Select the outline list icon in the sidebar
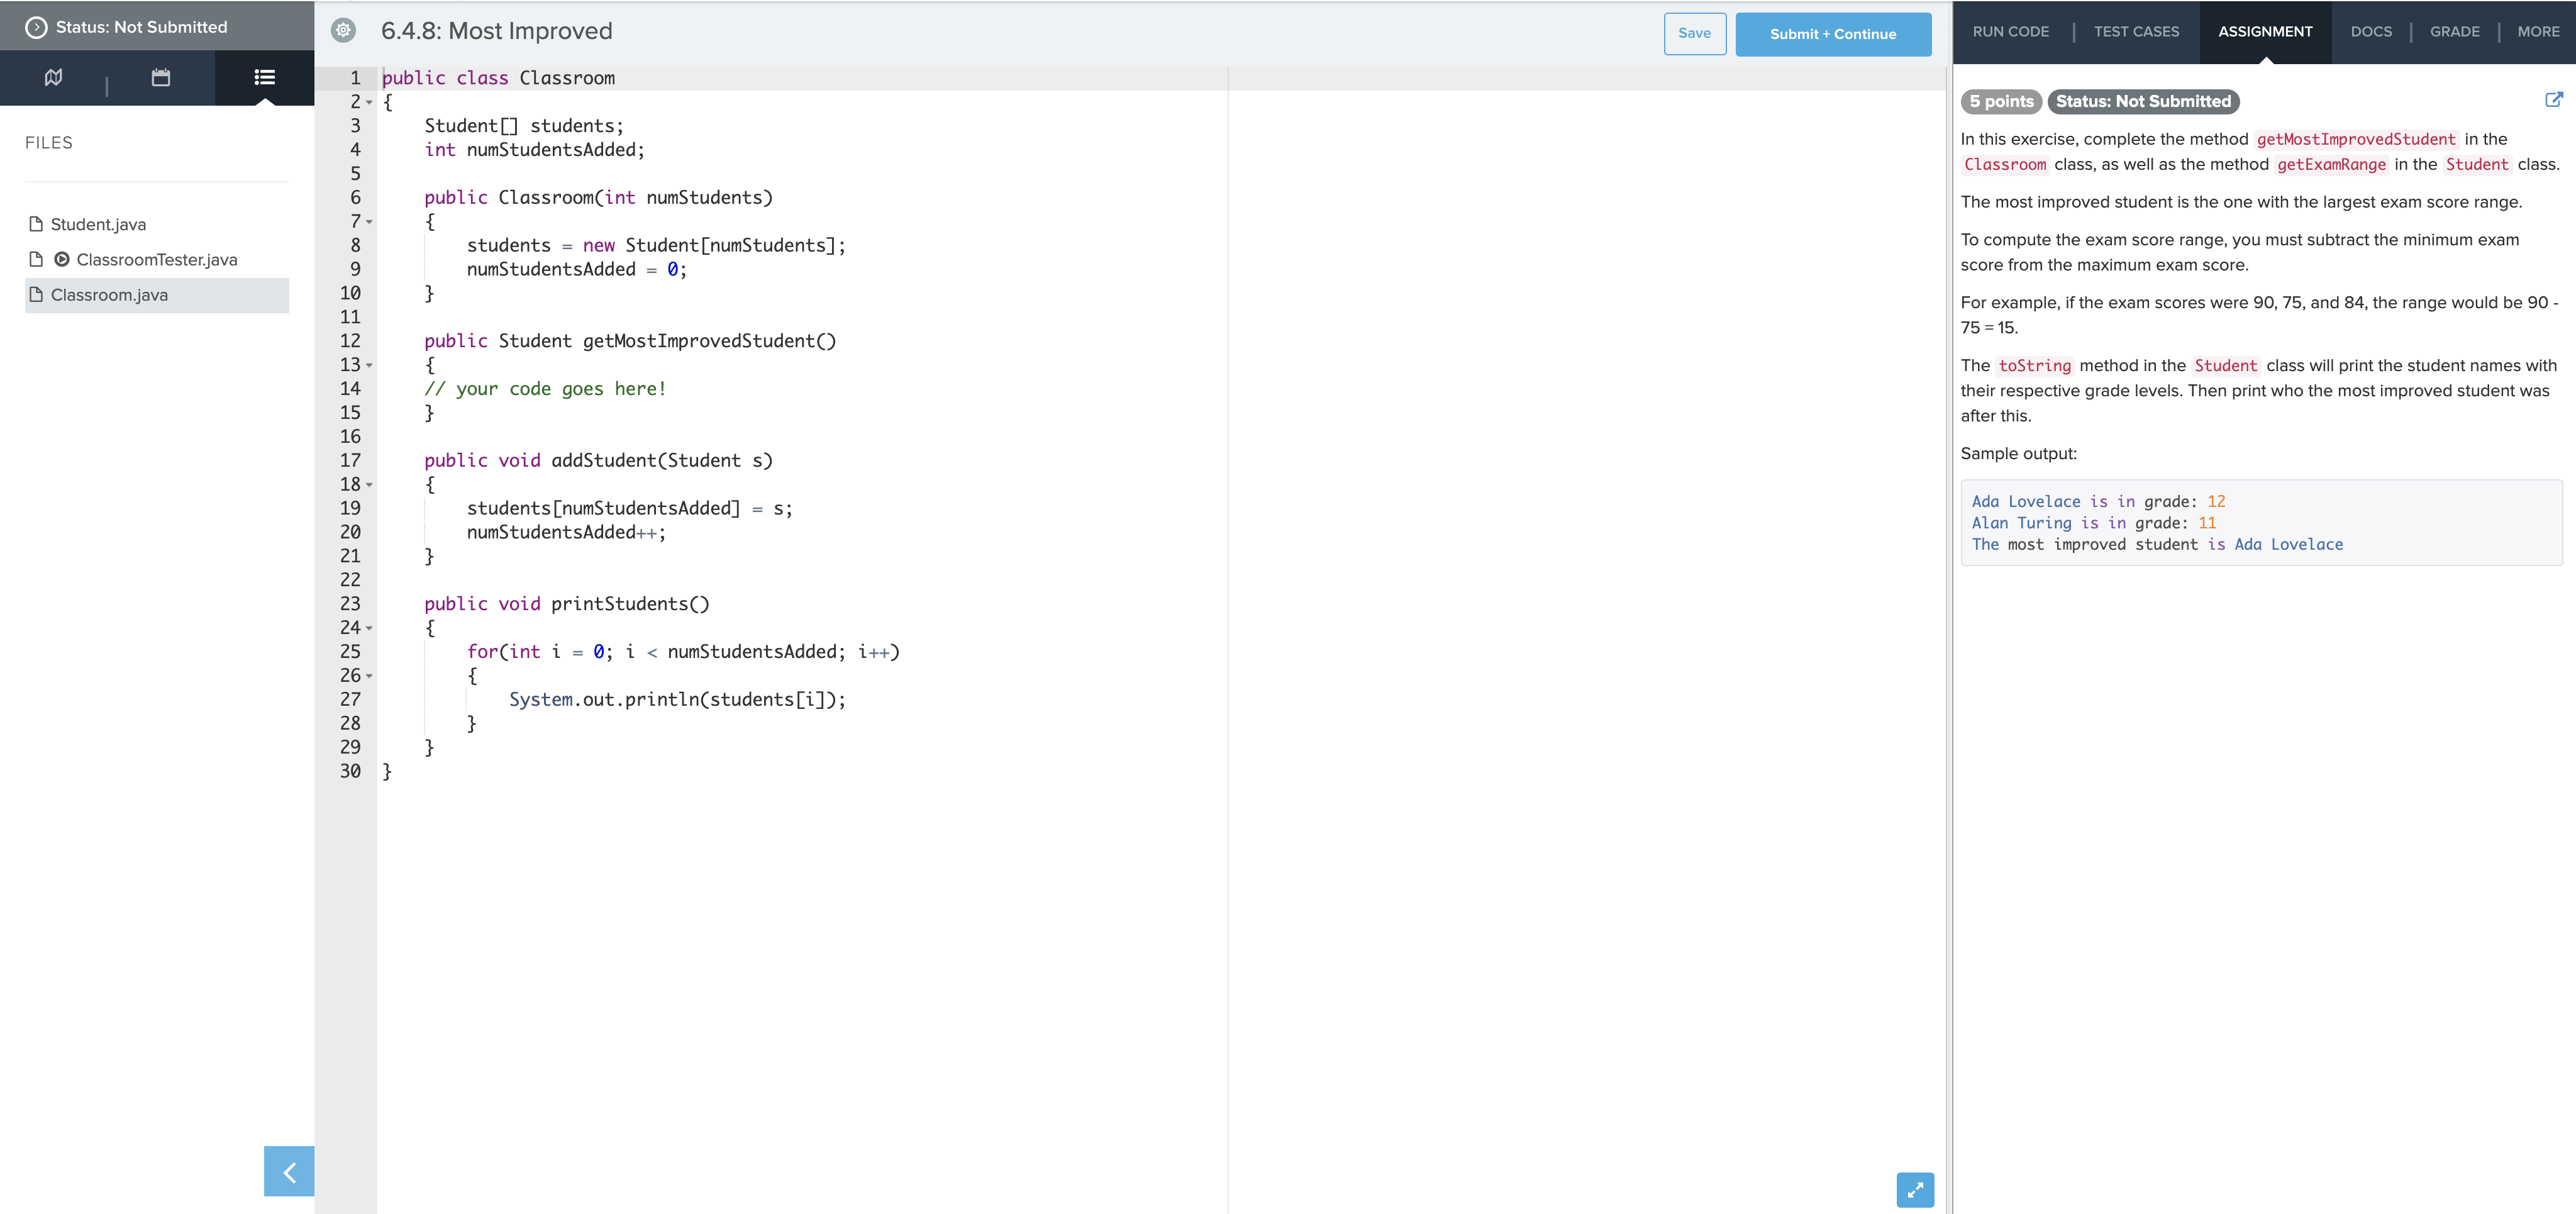Image resolution: width=2576 pixels, height=1214 pixels. [264, 77]
